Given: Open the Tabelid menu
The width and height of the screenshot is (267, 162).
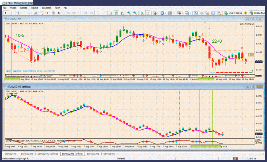Looking at the screenshot, I should [x=35, y=8].
